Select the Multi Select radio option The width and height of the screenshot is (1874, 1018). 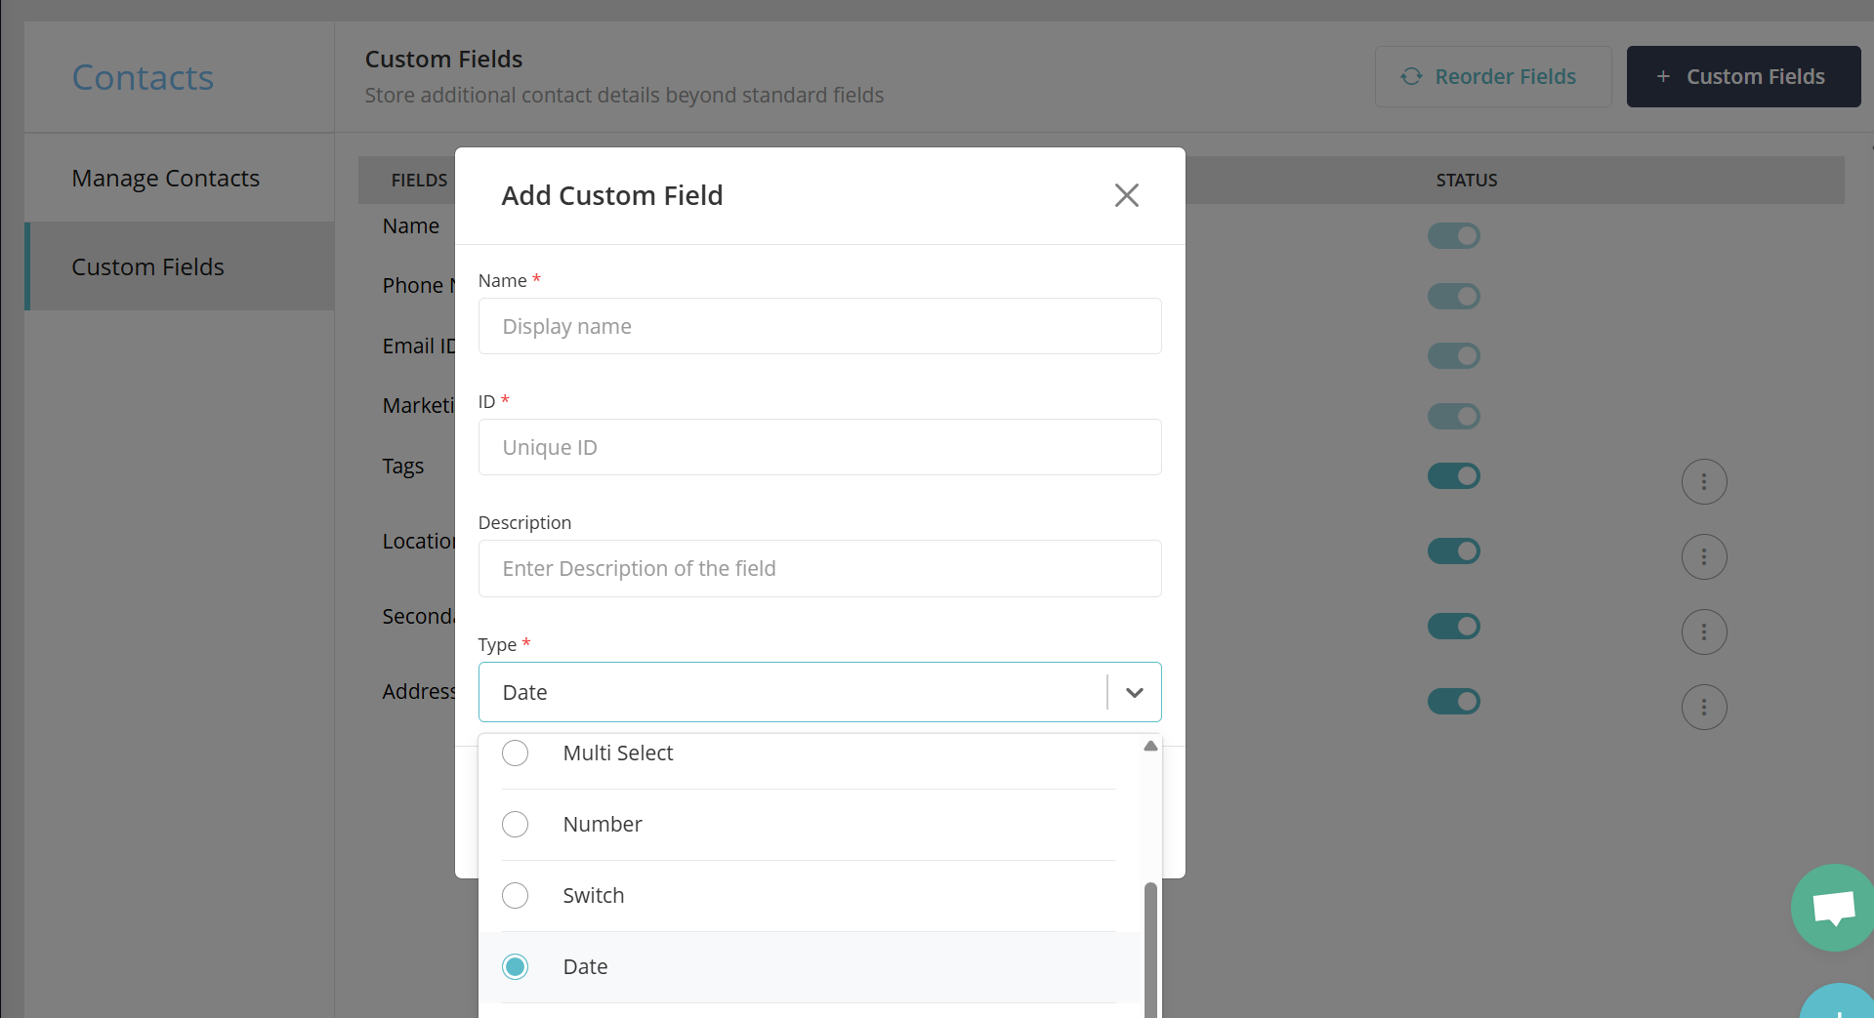click(x=515, y=753)
